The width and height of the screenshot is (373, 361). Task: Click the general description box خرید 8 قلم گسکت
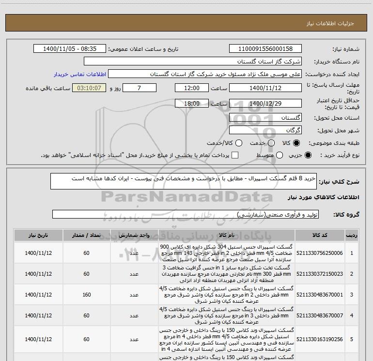(184, 181)
